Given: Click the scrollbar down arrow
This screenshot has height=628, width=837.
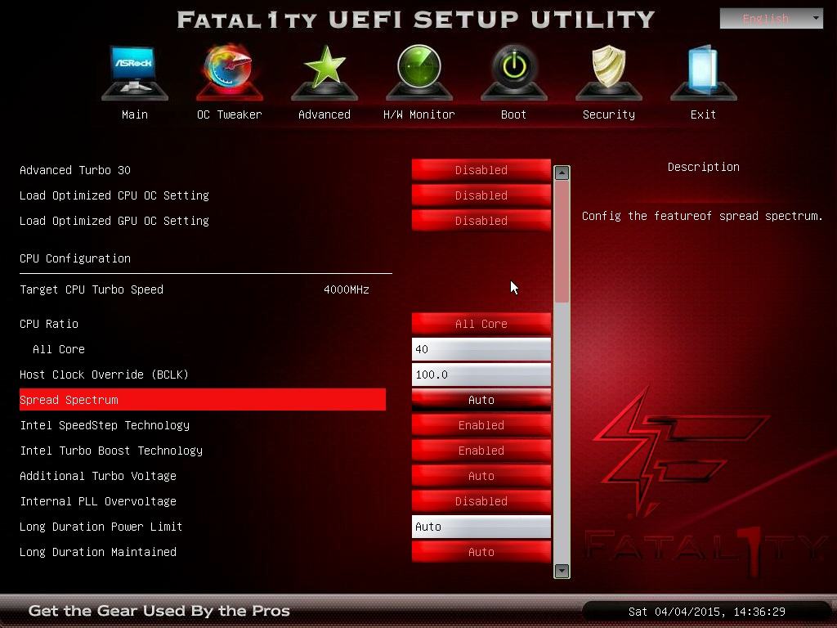Looking at the screenshot, I should pyautogui.click(x=562, y=571).
